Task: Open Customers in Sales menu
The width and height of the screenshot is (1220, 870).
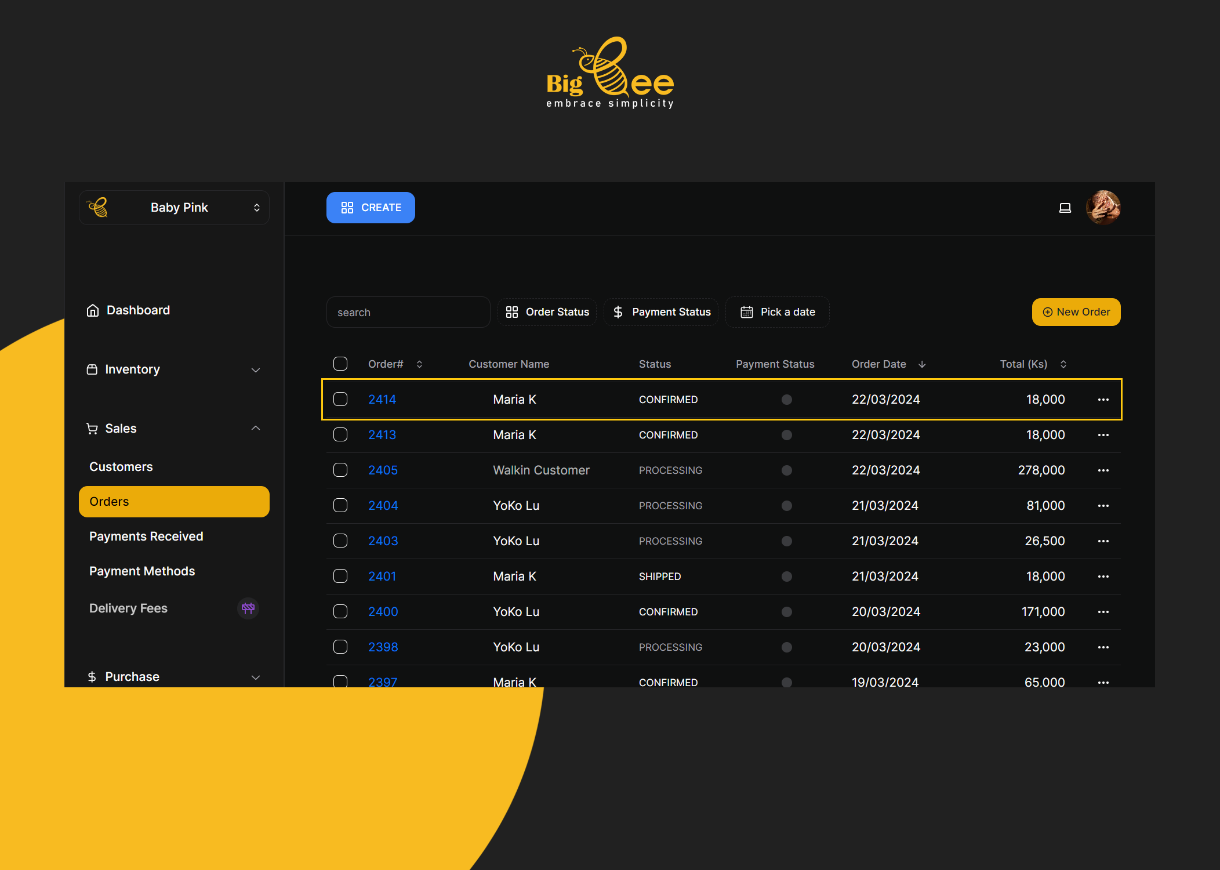Action: pyautogui.click(x=121, y=467)
